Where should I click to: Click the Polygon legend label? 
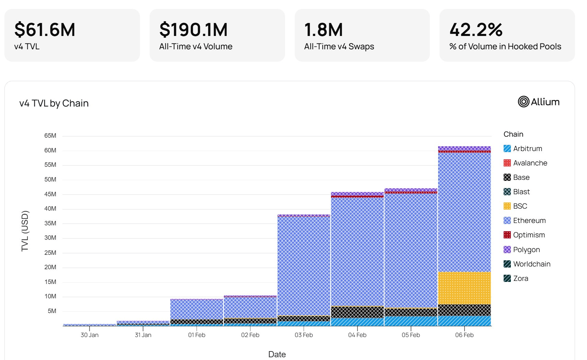pyautogui.click(x=527, y=249)
